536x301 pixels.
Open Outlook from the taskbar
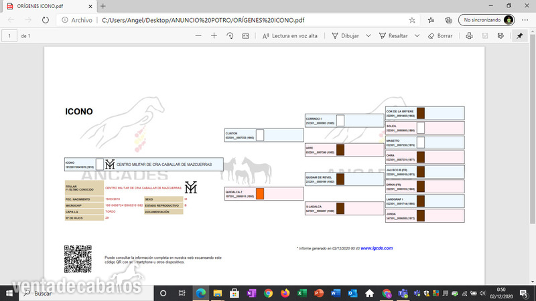[352, 293]
